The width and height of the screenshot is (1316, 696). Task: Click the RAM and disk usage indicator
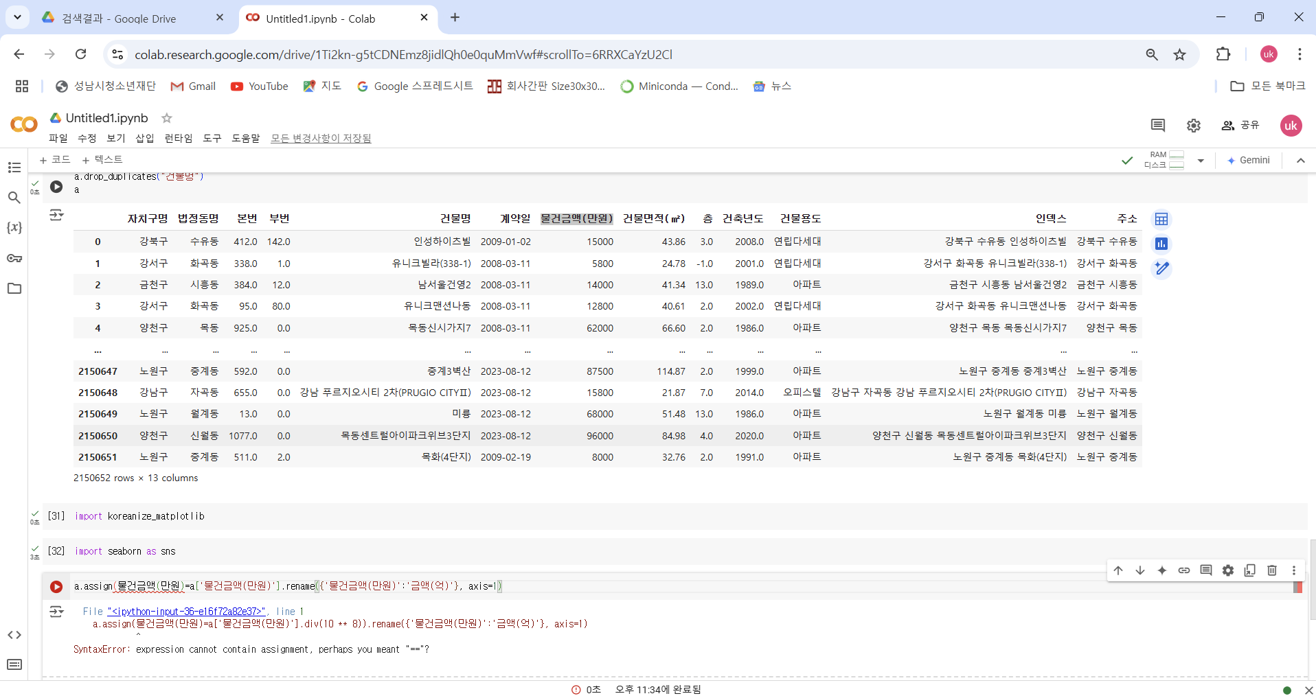click(1164, 160)
